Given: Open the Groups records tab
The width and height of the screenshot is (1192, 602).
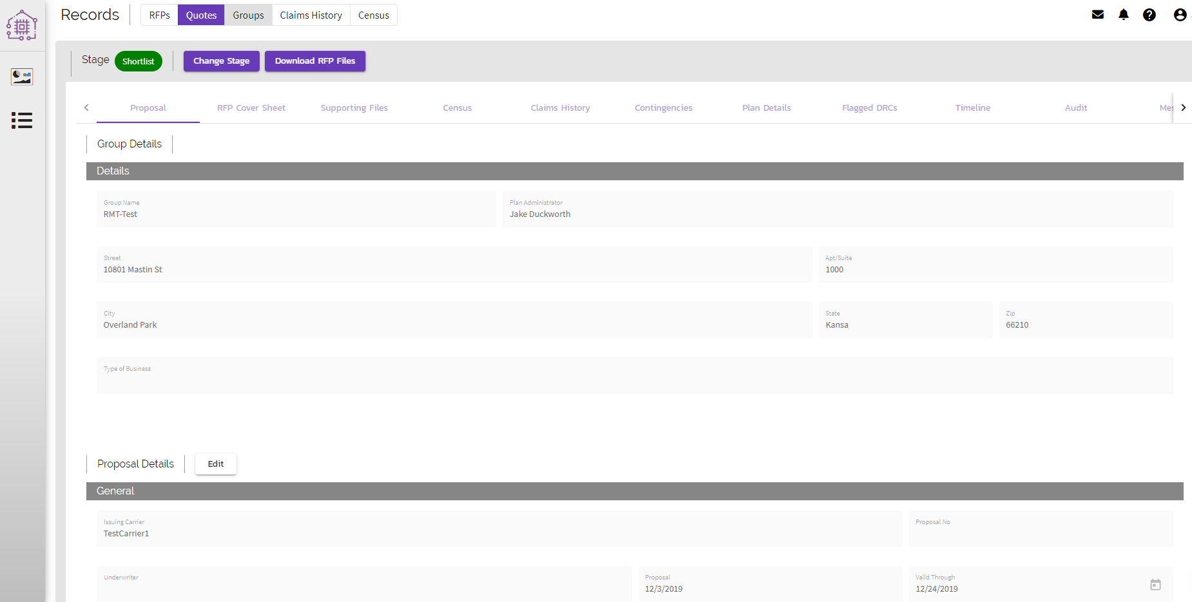Looking at the screenshot, I should (x=248, y=15).
